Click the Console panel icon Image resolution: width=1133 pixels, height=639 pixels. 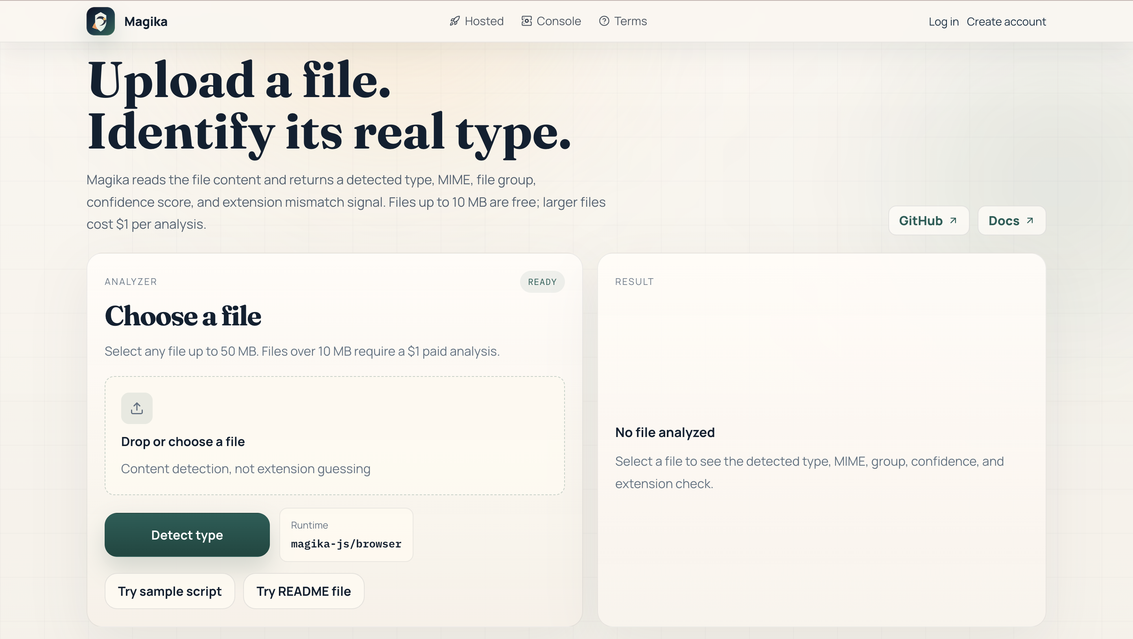click(x=526, y=21)
